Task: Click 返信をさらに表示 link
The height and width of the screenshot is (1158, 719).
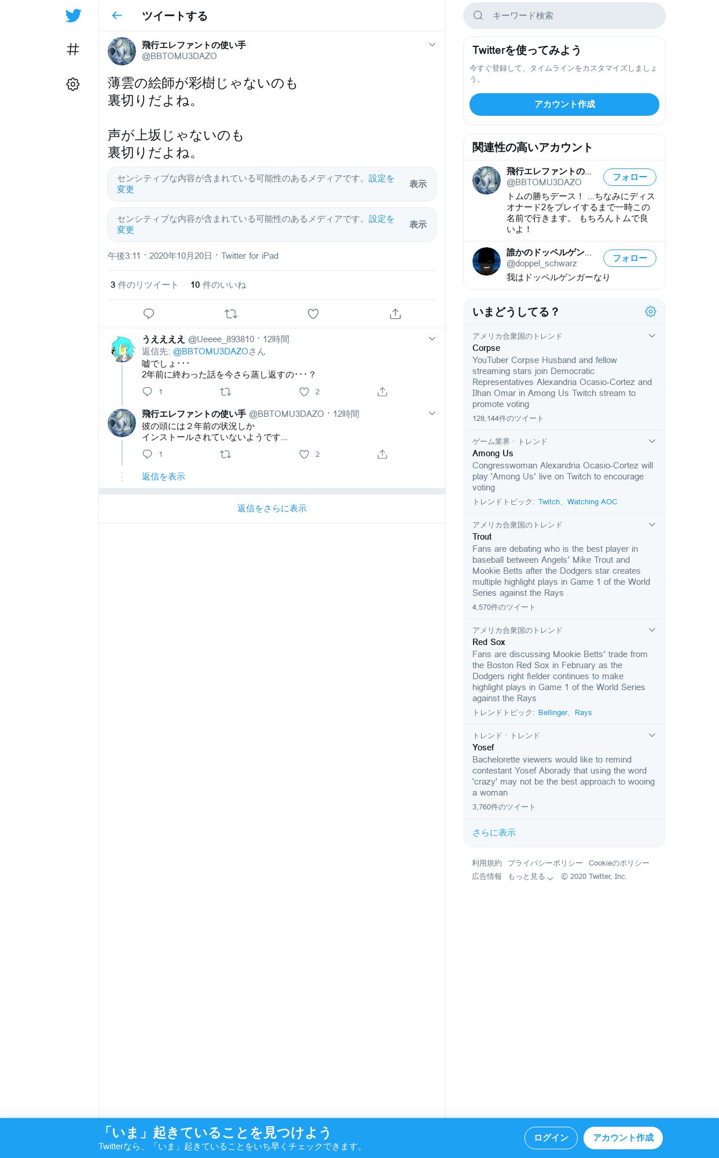Action: pos(272,508)
